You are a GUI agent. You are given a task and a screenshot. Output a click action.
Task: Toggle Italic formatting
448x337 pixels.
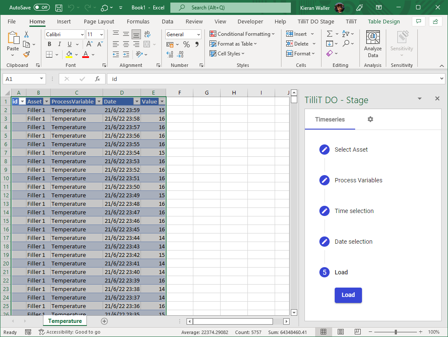(59, 44)
